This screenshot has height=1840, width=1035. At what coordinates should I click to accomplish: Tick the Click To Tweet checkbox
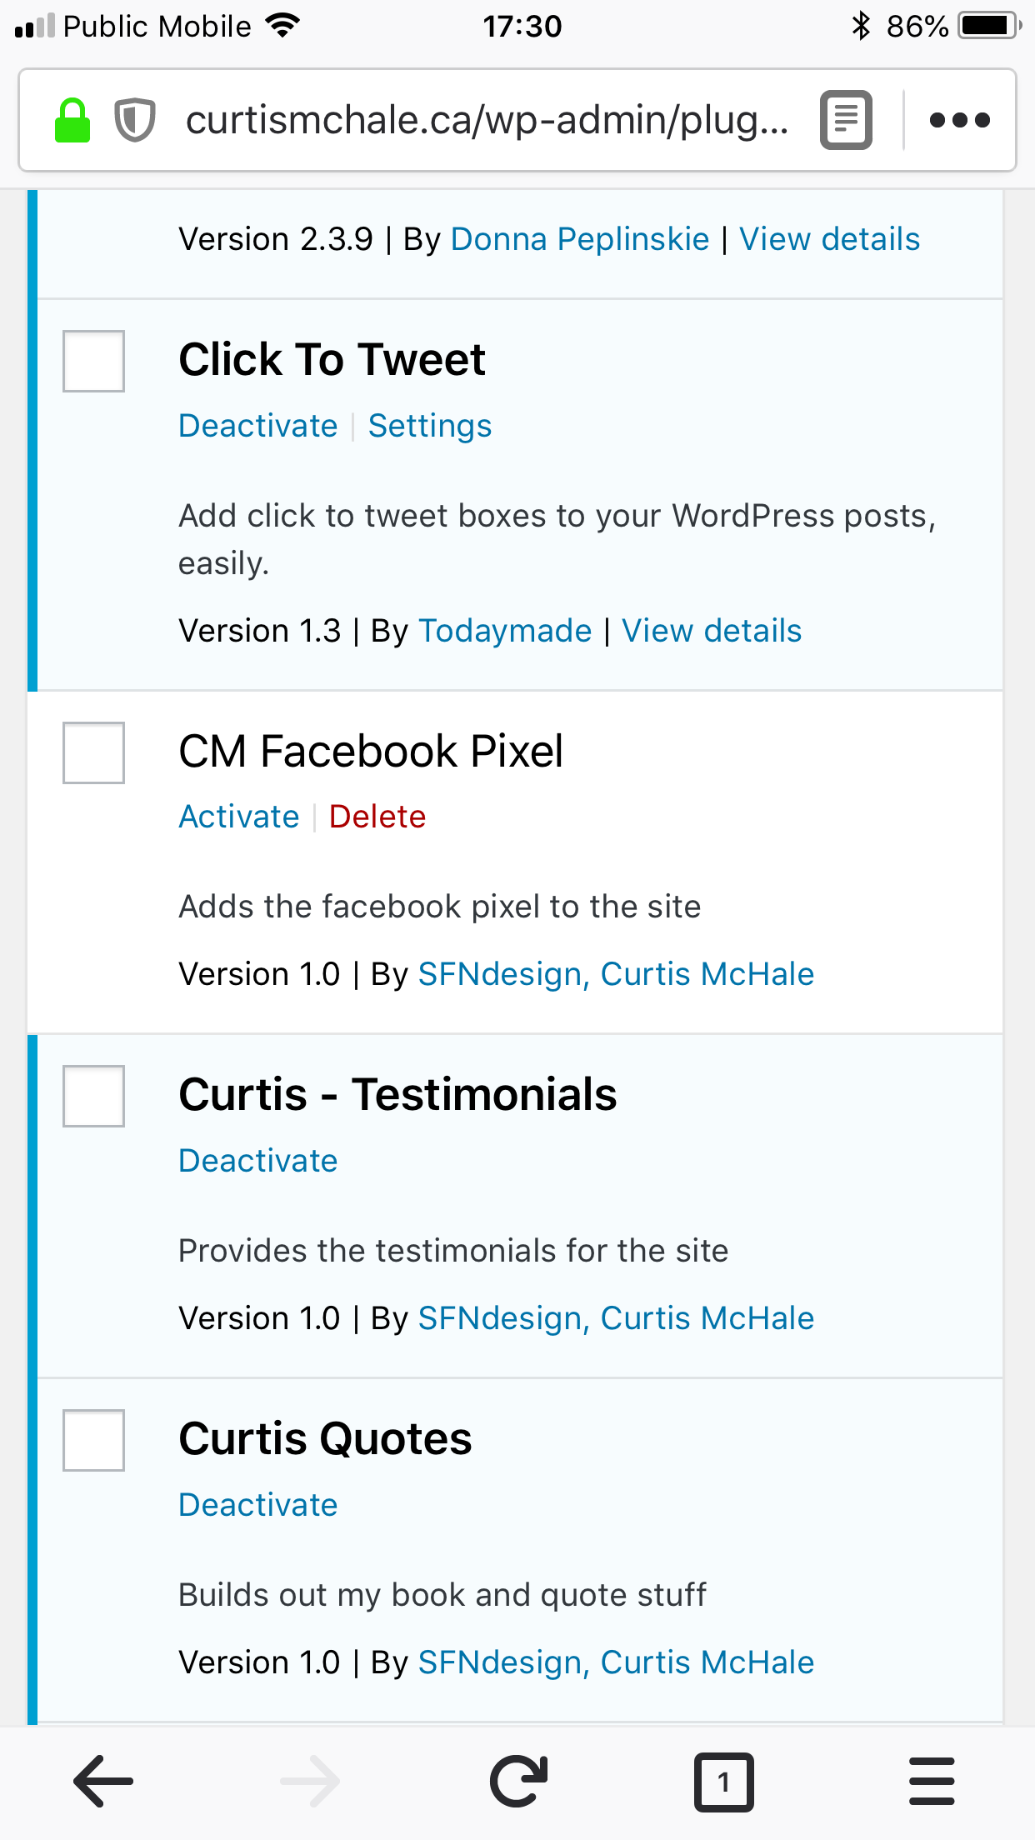(x=93, y=361)
